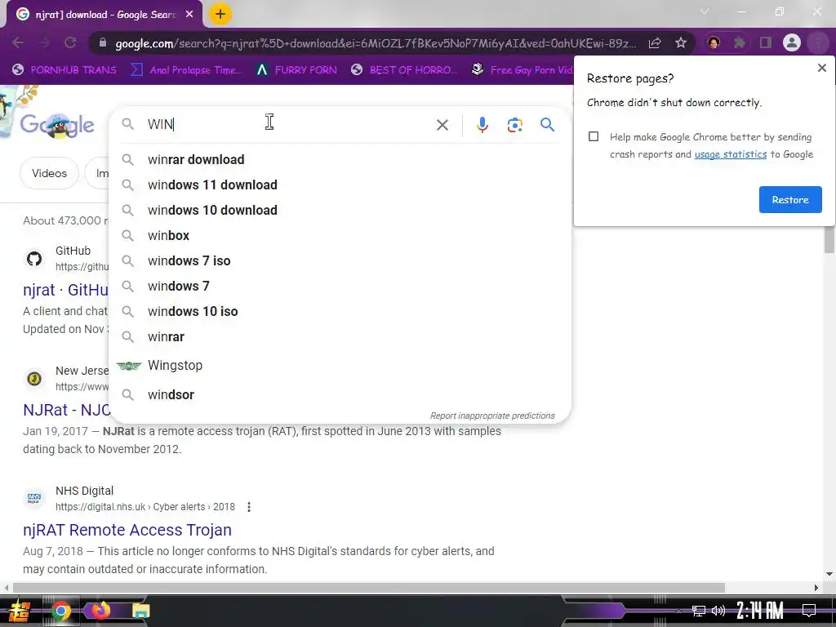The width and height of the screenshot is (836, 627).
Task: Click the scrollbar right arrow
Action: (x=816, y=588)
